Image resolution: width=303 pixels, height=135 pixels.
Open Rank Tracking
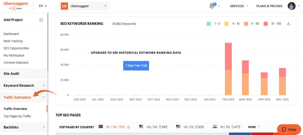tap(13, 41)
